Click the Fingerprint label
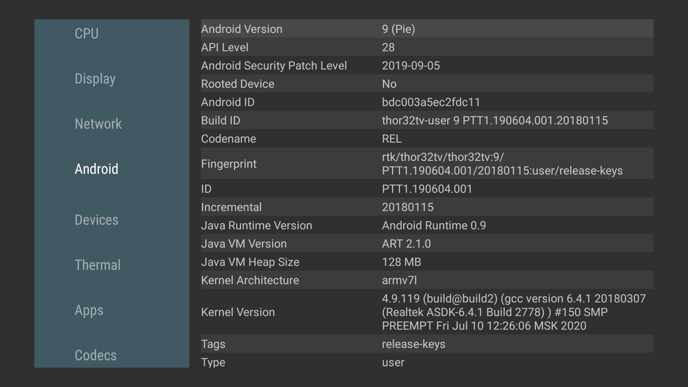Screen dimensions: 688x387 click(x=229, y=164)
